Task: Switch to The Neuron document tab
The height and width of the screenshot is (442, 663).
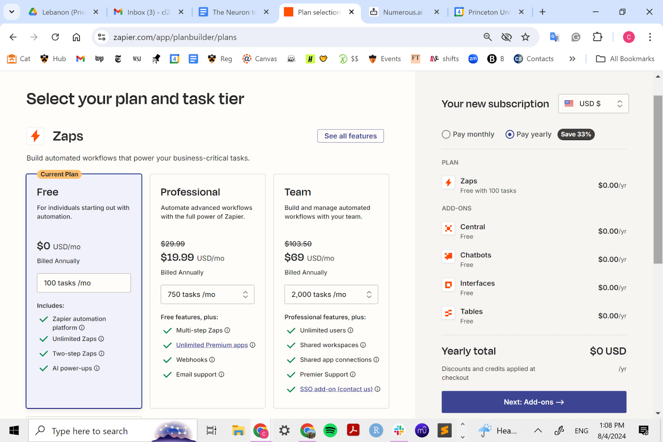Action: coord(233,12)
